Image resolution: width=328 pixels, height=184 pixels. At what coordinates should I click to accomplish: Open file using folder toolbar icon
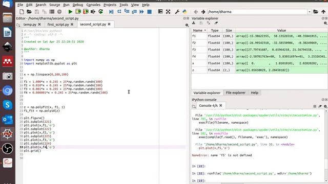point(29,12)
